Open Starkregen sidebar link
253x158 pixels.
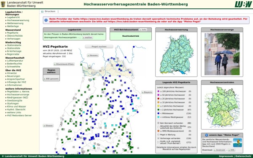[x=13, y=104]
